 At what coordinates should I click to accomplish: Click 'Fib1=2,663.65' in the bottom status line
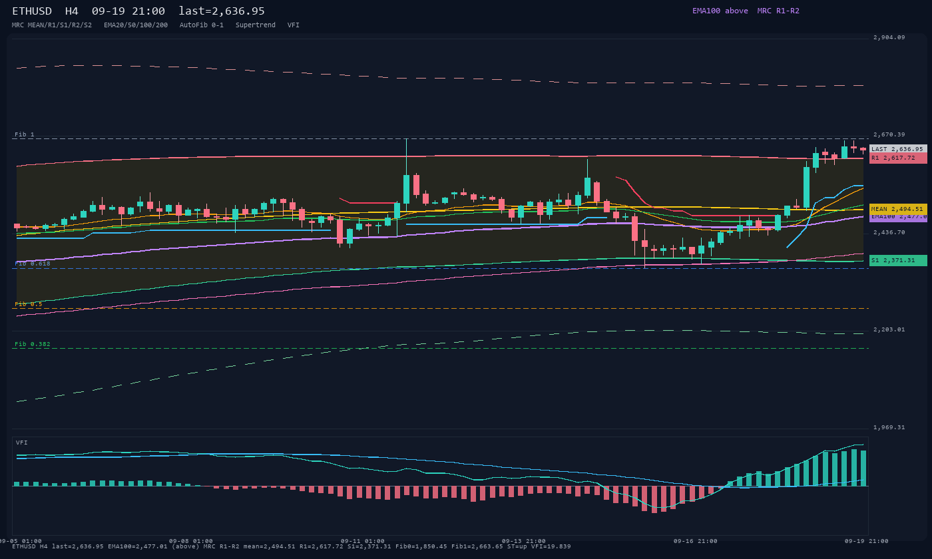pyautogui.click(x=477, y=546)
